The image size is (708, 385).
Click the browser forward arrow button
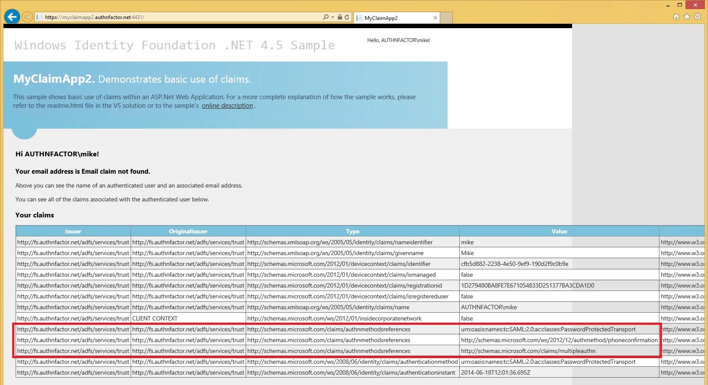point(27,17)
